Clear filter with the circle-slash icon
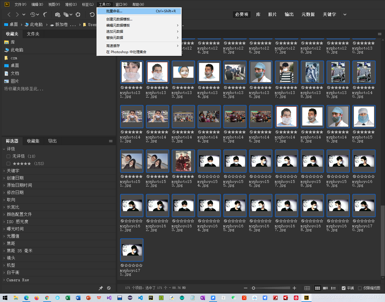This screenshot has height=302, width=385. pos(109,288)
